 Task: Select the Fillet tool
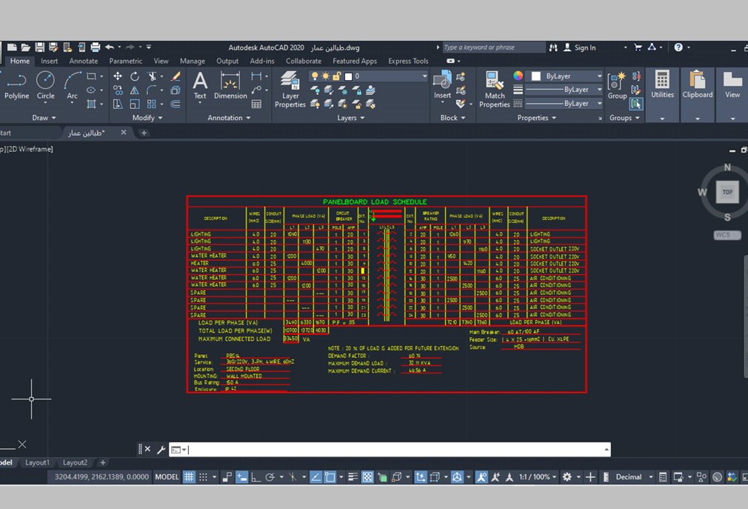click(x=152, y=90)
